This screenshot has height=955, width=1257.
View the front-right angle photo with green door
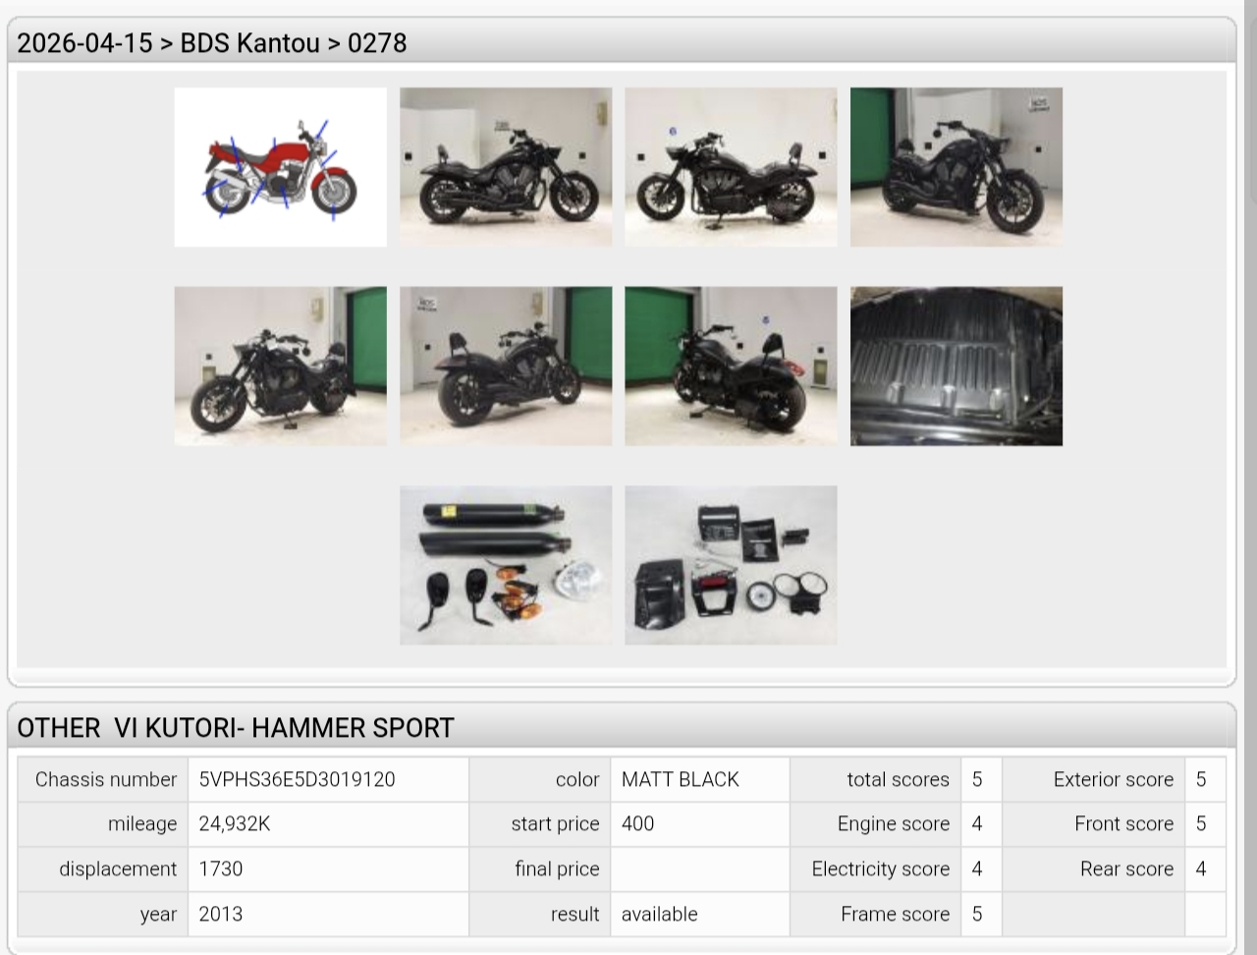pyautogui.click(x=956, y=167)
